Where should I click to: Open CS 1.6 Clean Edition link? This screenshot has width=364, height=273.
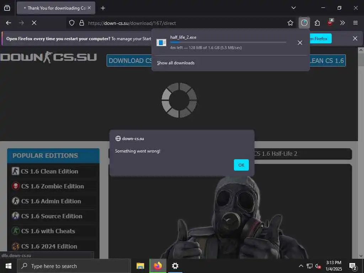click(x=49, y=171)
